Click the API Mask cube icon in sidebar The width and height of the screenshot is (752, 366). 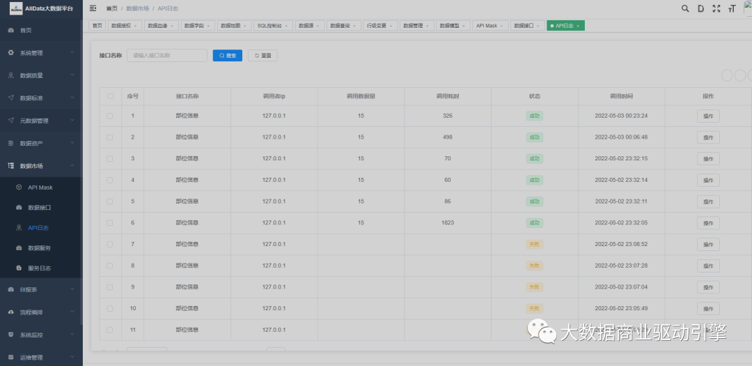(19, 188)
